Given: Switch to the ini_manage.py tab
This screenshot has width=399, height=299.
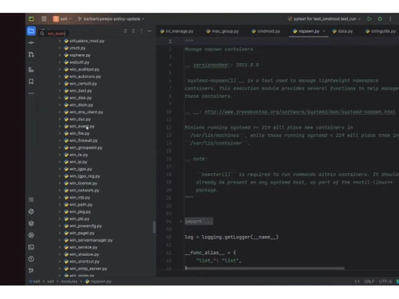Looking at the screenshot, I should (x=176, y=31).
